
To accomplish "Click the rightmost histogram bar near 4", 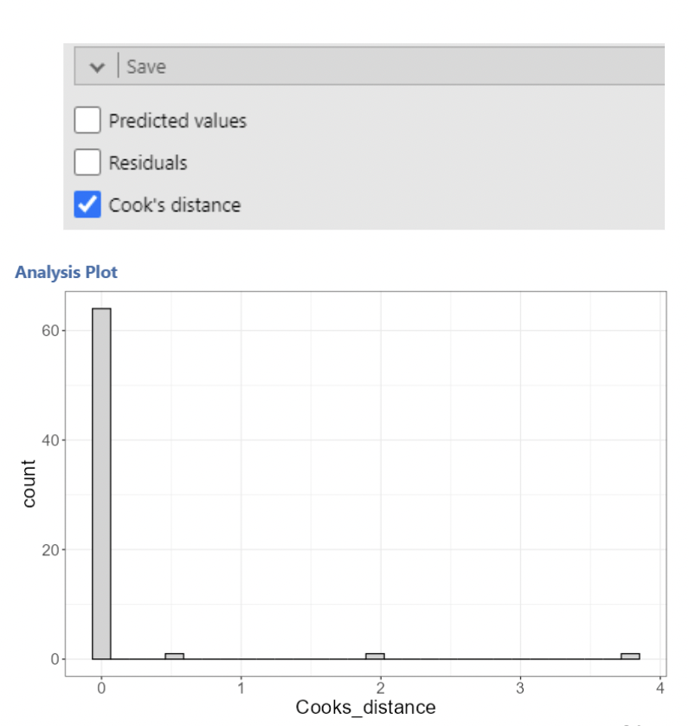I will coord(630,656).
